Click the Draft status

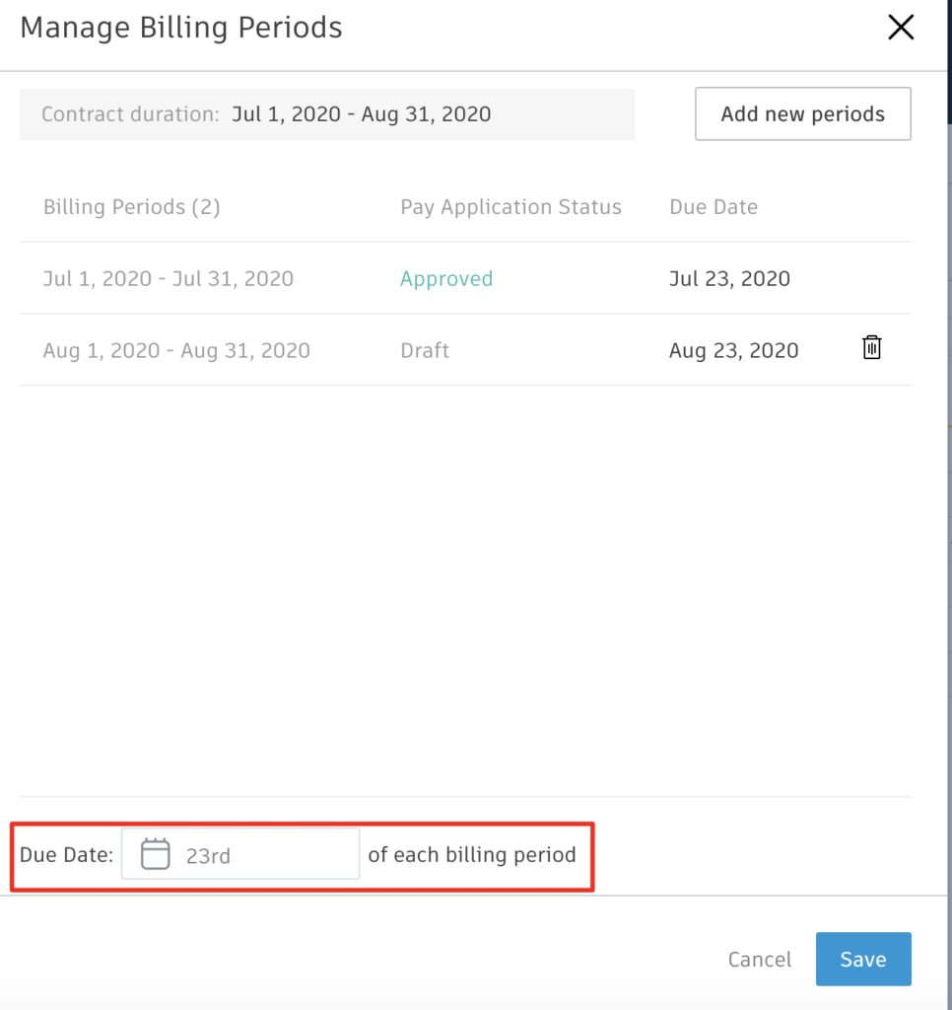point(424,350)
